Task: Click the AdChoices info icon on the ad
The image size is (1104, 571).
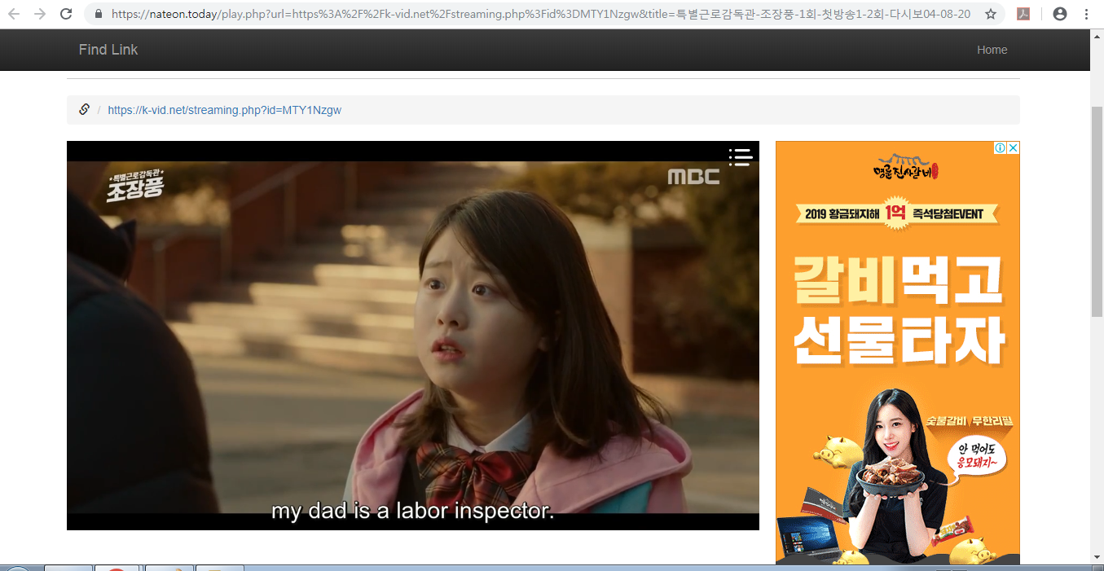Action: pyautogui.click(x=1000, y=147)
